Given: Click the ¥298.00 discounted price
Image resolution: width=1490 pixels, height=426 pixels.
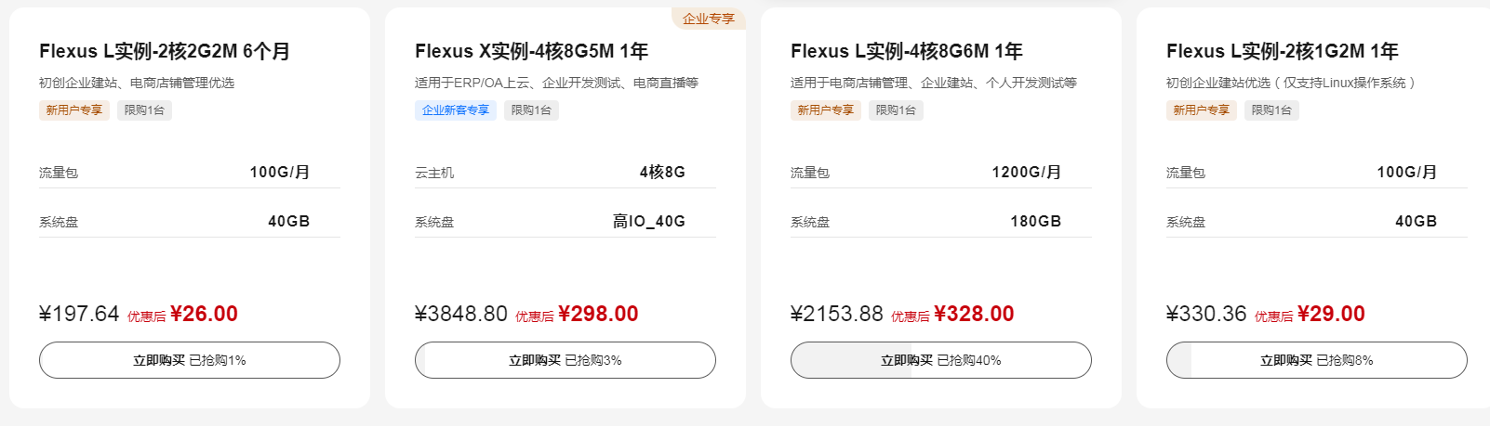Looking at the screenshot, I should 598,314.
